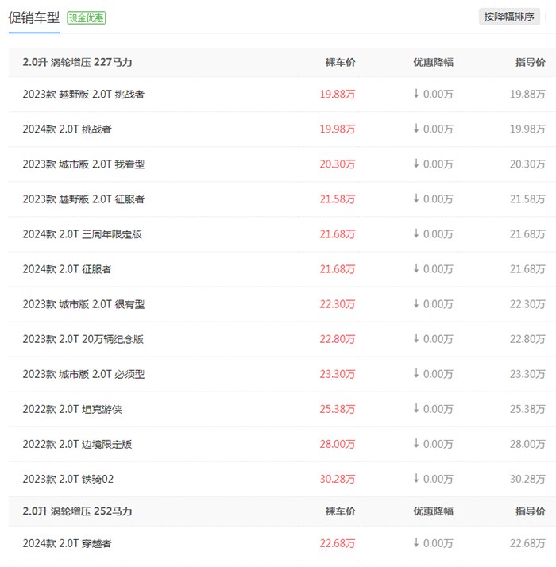Click the 2.0升 涡轮增压 252马力 group header
The image size is (556, 567).
click(x=77, y=511)
